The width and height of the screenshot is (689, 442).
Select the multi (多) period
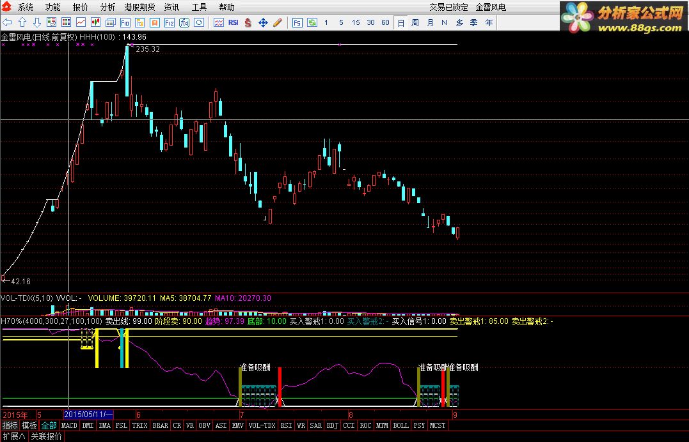pyautogui.click(x=459, y=22)
